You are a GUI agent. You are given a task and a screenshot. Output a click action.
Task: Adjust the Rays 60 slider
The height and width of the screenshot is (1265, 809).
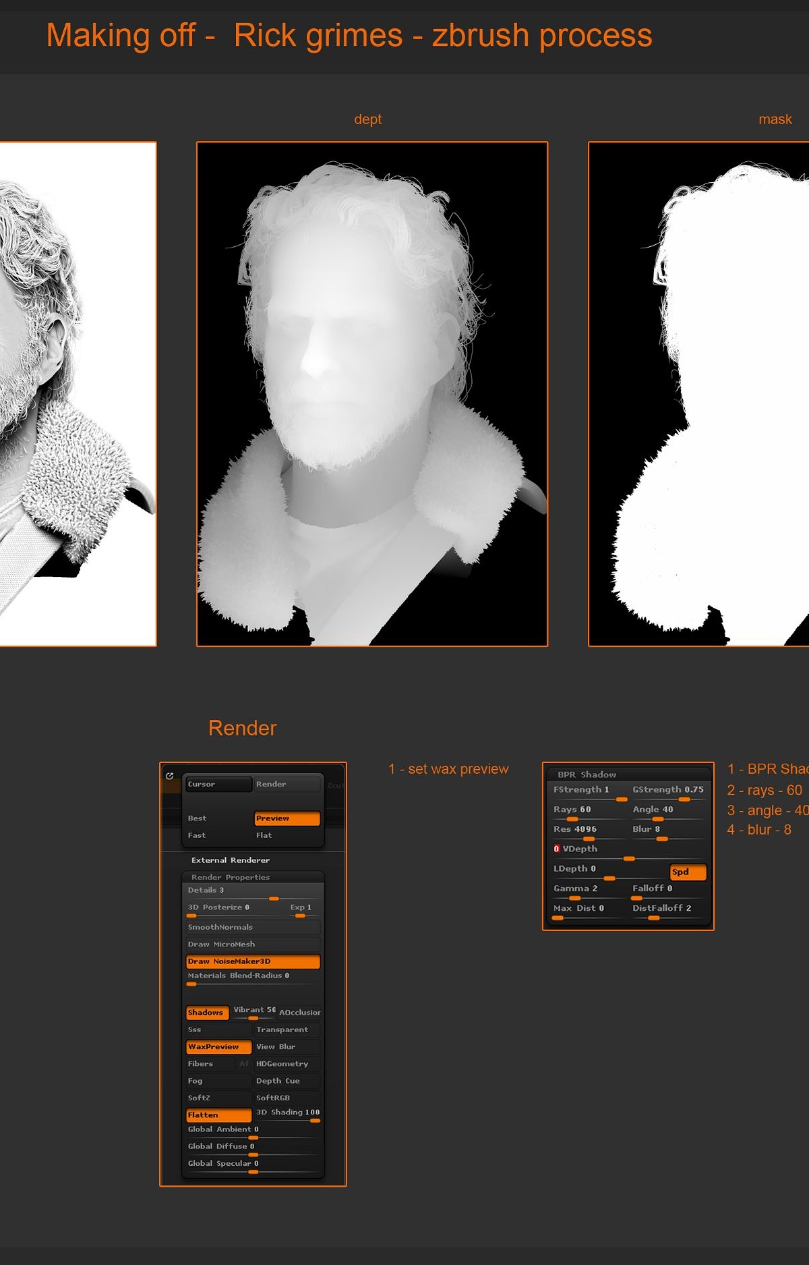pyautogui.click(x=589, y=812)
